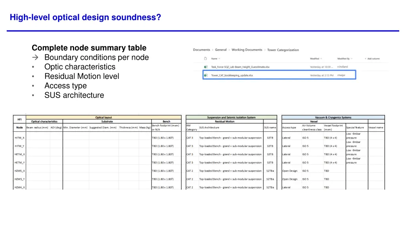Screen dimensions: 406x228
Task: Select the HZM5_X node row label
Action: point(19,171)
